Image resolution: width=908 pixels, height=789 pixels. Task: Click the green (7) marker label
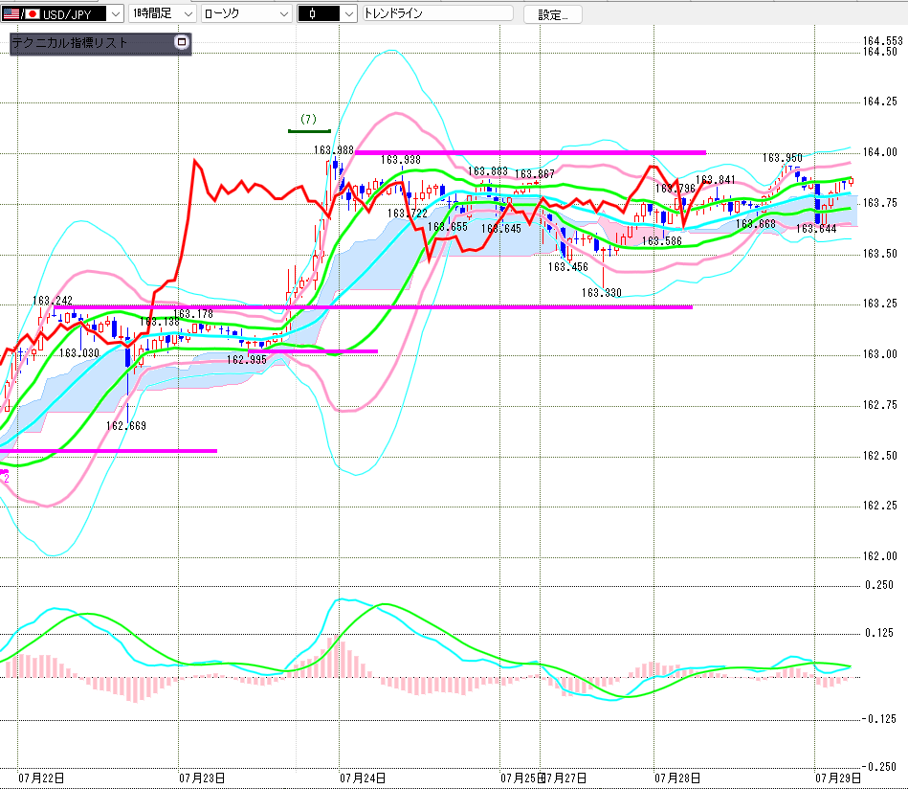tap(308, 119)
